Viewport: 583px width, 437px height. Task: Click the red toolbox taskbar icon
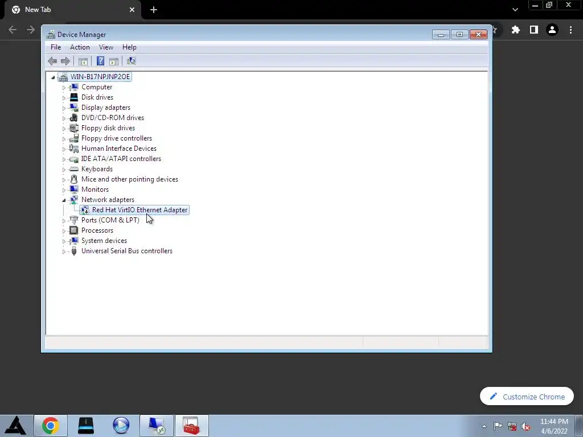[x=191, y=426]
